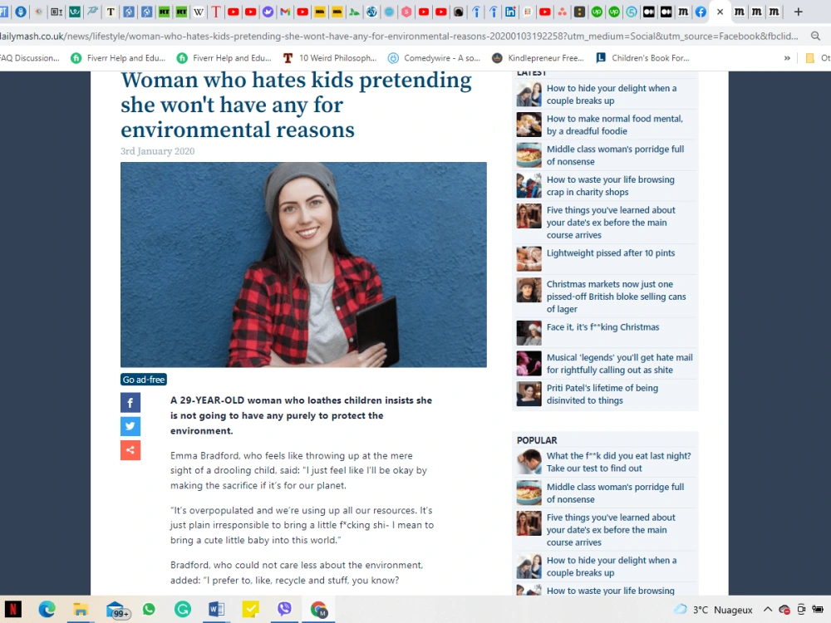Open the Kindlepreneur Free bookmark
Image resolution: width=831 pixels, height=623 pixels.
pos(538,58)
